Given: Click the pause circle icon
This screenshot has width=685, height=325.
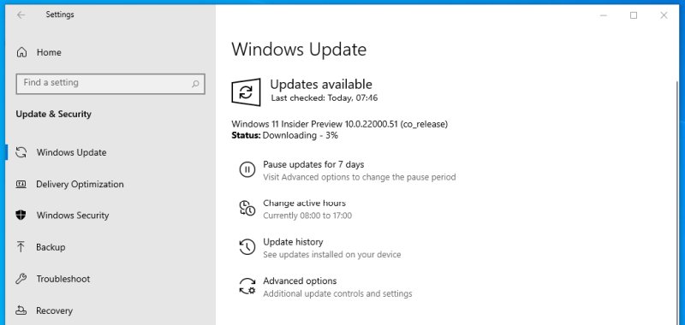Looking at the screenshot, I should click(x=247, y=169).
